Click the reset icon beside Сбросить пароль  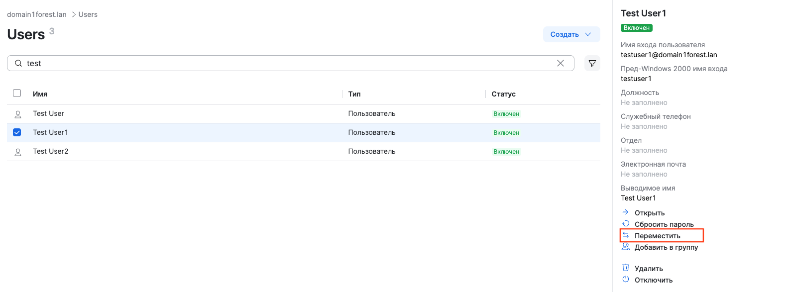tap(626, 224)
